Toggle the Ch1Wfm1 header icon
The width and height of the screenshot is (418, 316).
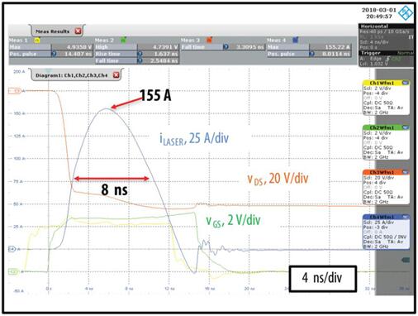405,83
